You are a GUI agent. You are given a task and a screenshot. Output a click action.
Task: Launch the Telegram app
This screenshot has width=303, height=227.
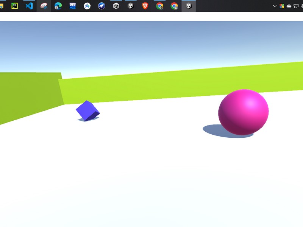point(102,6)
